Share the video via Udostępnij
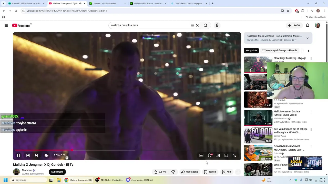 [x=189, y=172]
